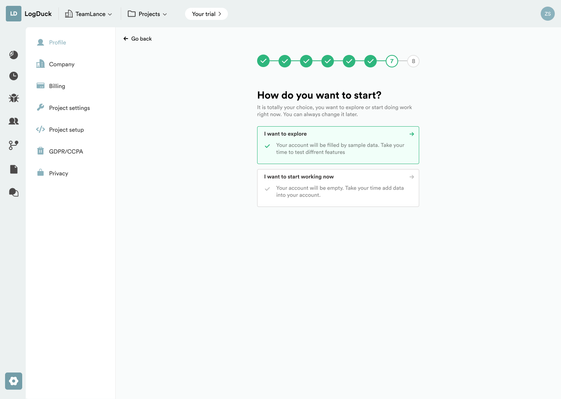Viewport: 561px width, 399px height.
Task: Open the chat bubbles icon
Action: 14,192
